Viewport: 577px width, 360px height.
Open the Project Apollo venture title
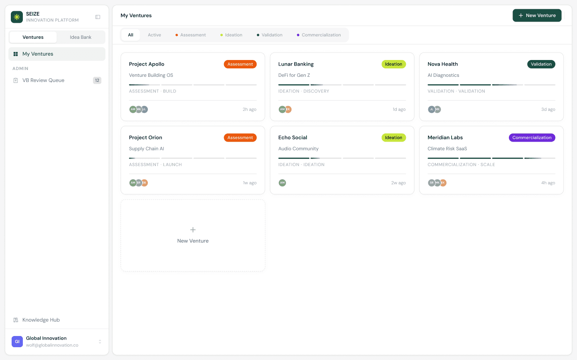tap(147, 64)
